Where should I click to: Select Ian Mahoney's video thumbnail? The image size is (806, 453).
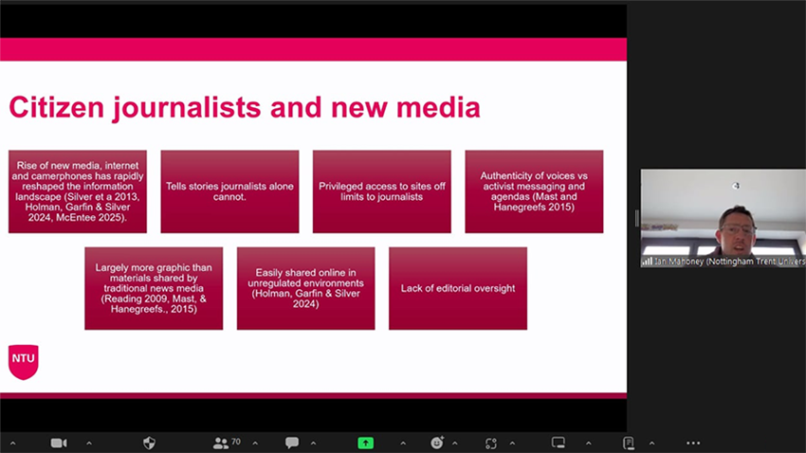pyautogui.click(x=723, y=213)
